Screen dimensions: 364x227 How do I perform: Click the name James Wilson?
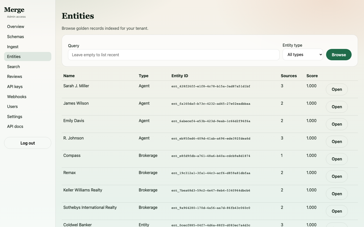(76, 103)
